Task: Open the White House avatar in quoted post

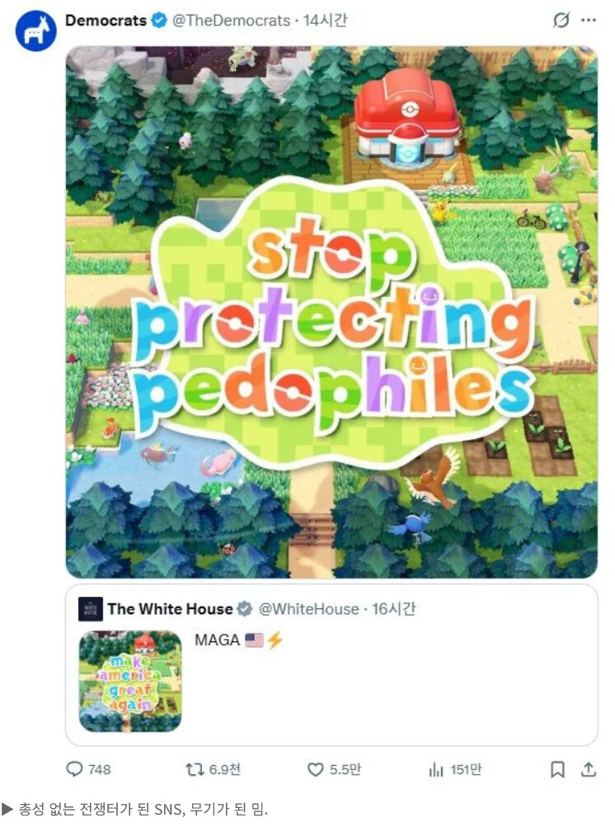Action: (90, 609)
